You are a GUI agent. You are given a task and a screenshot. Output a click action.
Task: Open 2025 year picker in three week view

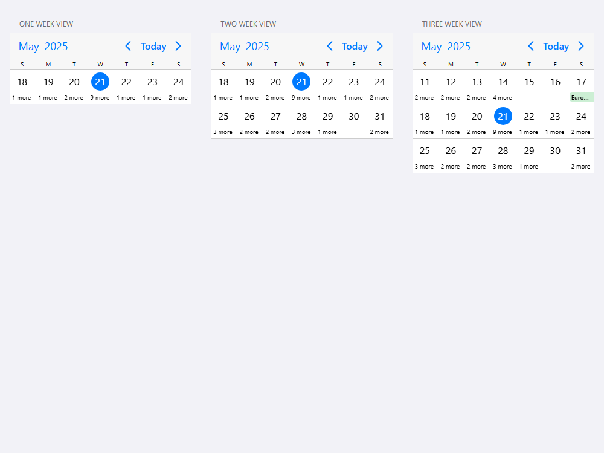pos(459,47)
